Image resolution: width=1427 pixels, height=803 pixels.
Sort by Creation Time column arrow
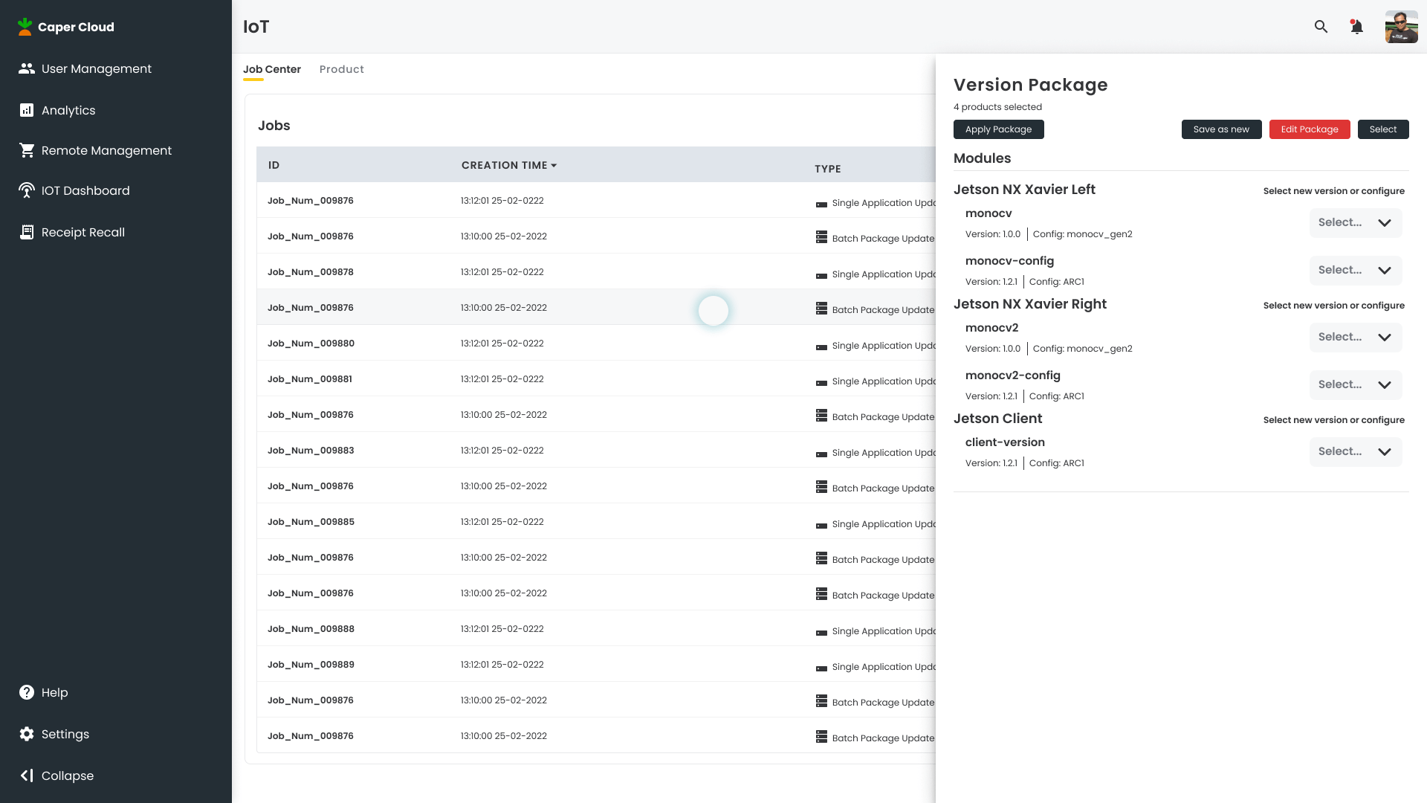(554, 165)
